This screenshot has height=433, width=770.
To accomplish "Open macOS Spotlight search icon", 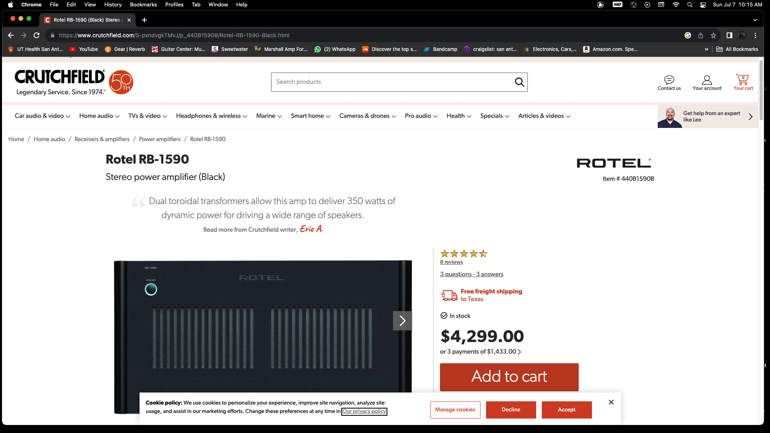I will [690, 5].
